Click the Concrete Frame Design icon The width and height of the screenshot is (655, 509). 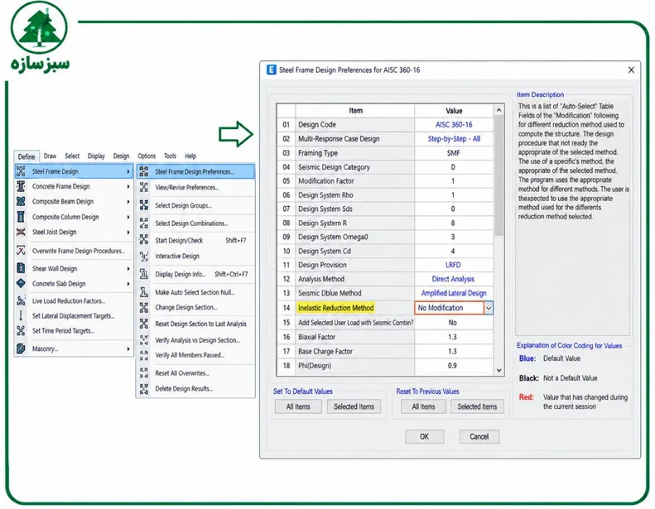[21, 186]
